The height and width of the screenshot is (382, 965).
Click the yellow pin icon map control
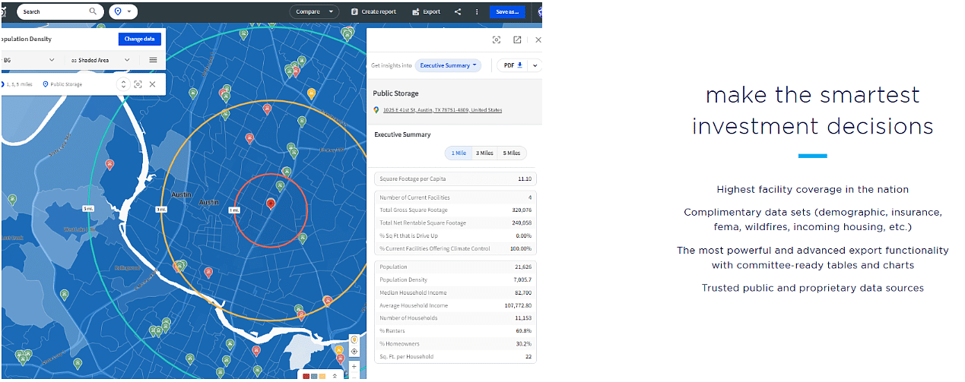coord(354,340)
